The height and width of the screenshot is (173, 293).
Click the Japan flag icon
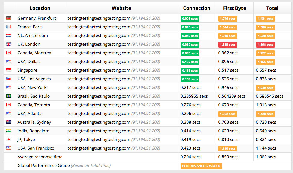coord(9,140)
